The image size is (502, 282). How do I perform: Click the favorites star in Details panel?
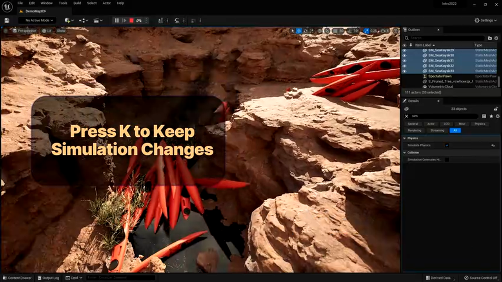point(491,116)
